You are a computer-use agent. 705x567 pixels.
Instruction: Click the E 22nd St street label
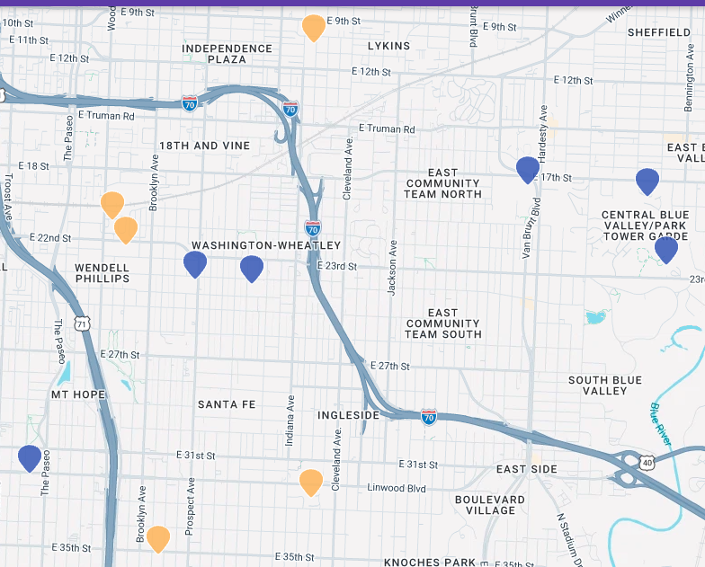50,237
